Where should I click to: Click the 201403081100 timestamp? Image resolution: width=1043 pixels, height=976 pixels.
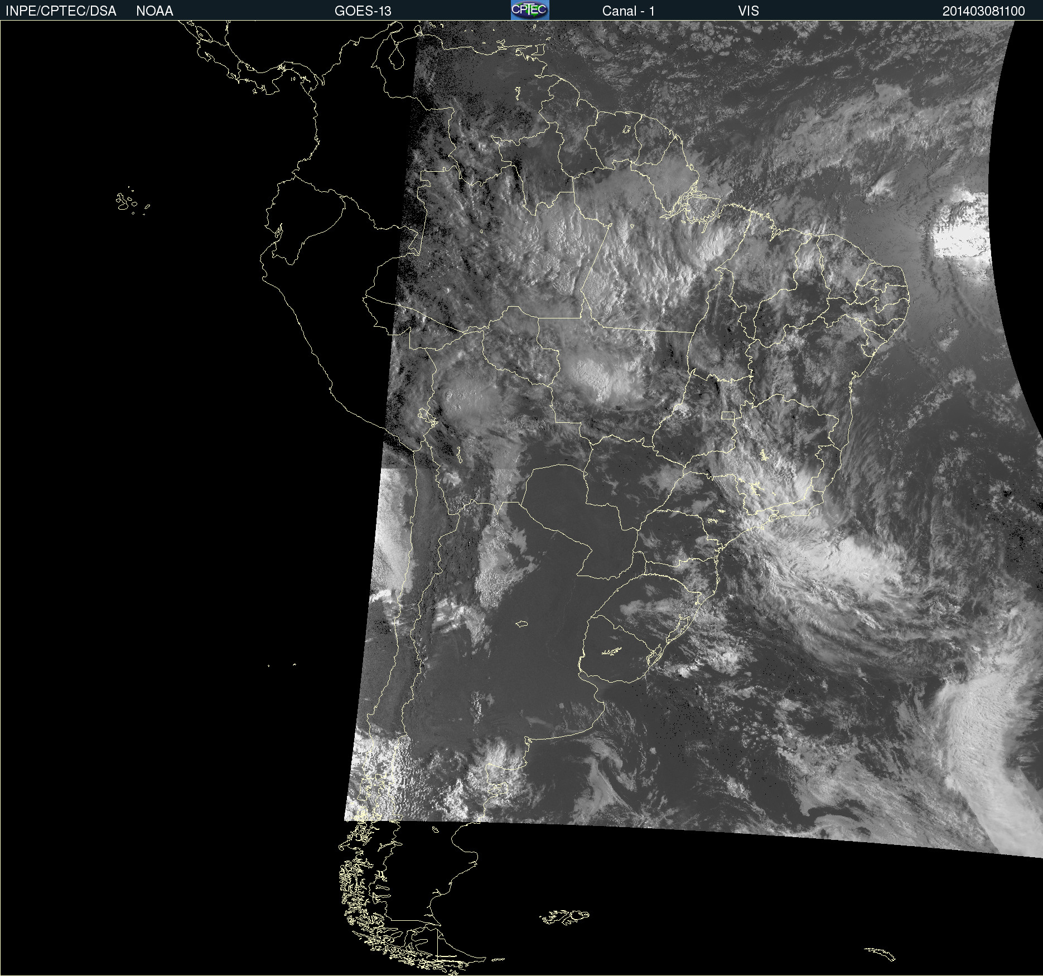984,11
